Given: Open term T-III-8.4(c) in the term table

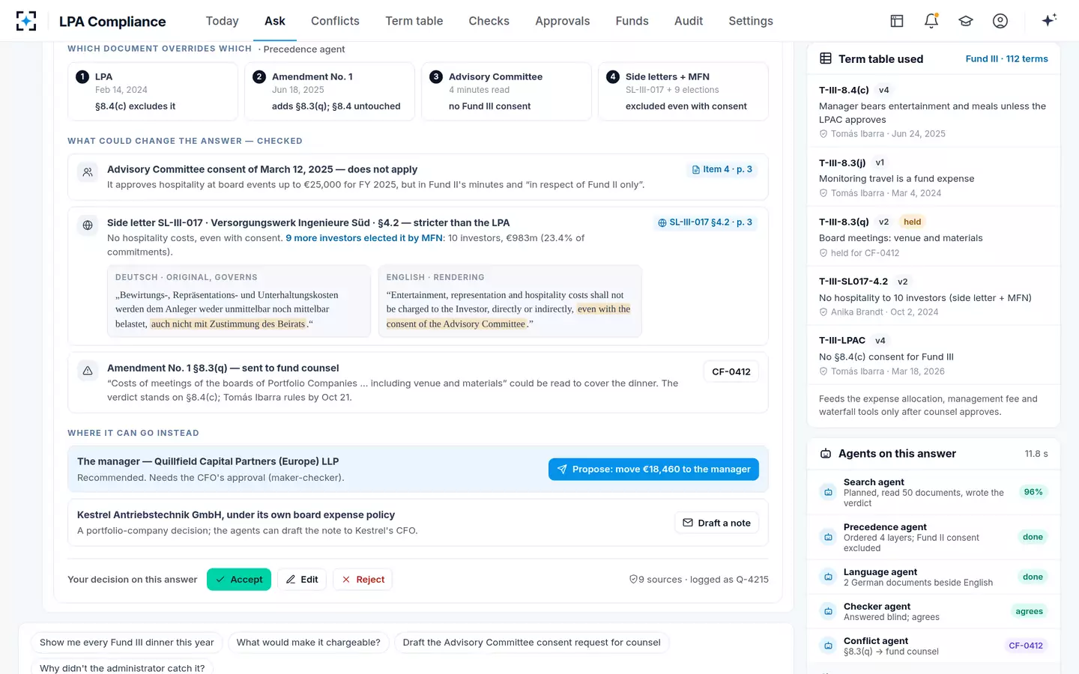Looking at the screenshot, I should [934, 111].
